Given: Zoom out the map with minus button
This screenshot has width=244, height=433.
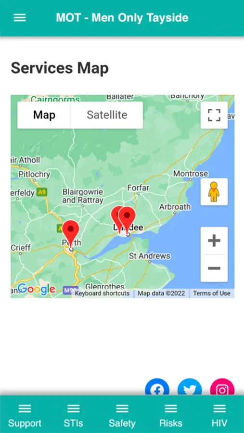Looking at the screenshot, I should click(x=214, y=268).
